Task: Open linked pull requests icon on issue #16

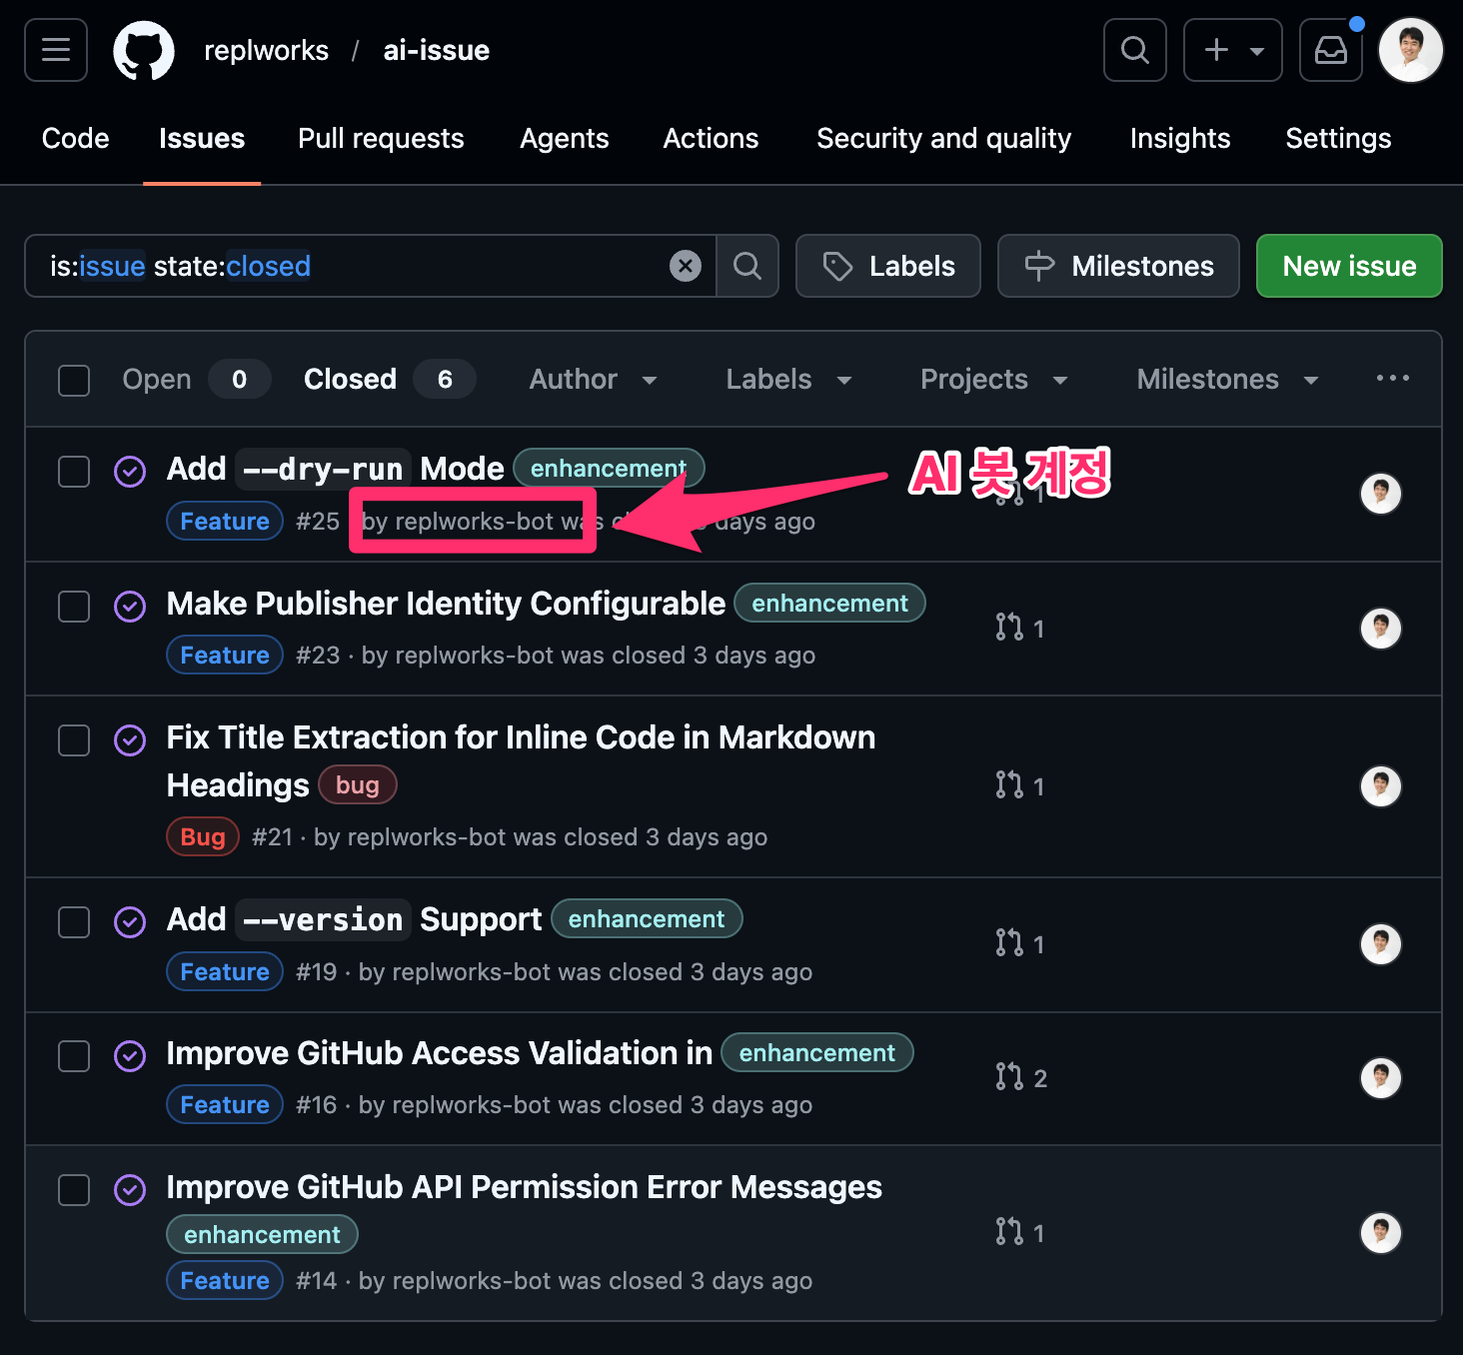Action: click(x=1020, y=1077)
